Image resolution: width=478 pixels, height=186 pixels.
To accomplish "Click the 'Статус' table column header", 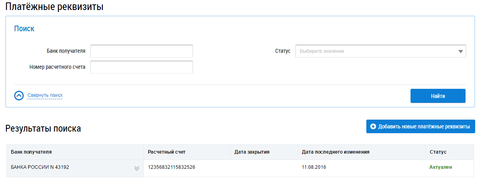I will pos(438,152).
